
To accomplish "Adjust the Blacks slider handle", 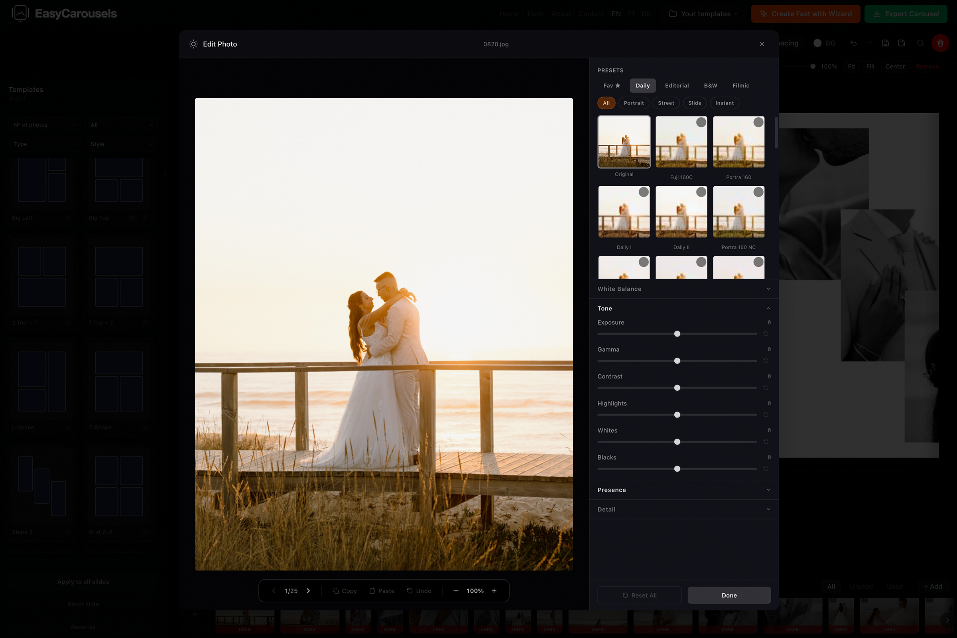I will [677, 469].
